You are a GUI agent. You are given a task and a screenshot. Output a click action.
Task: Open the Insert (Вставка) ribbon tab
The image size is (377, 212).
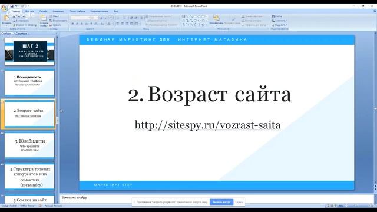point(29,11)
